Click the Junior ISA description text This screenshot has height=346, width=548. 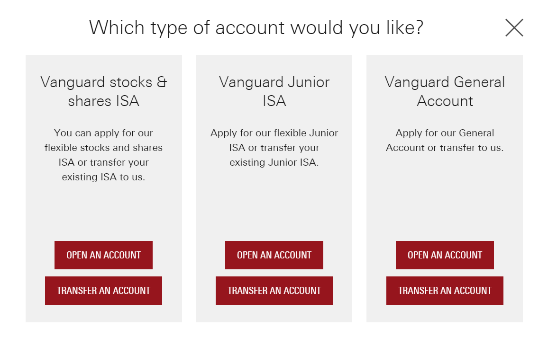[x=274, y=148]
